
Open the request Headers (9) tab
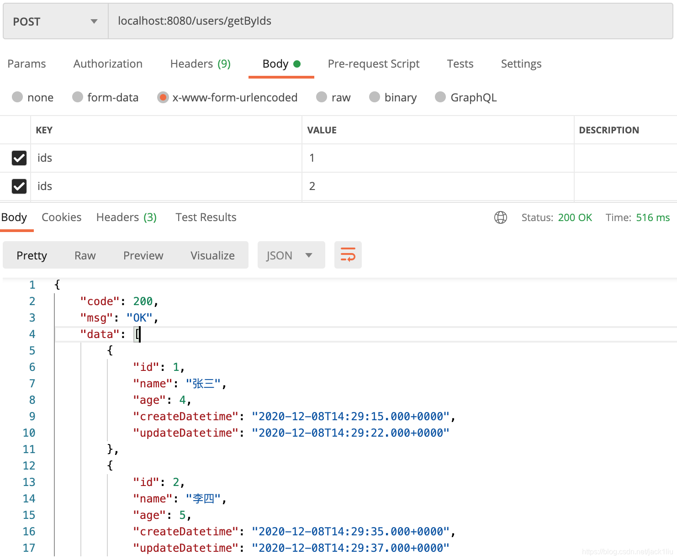click(x=200, y=64)
